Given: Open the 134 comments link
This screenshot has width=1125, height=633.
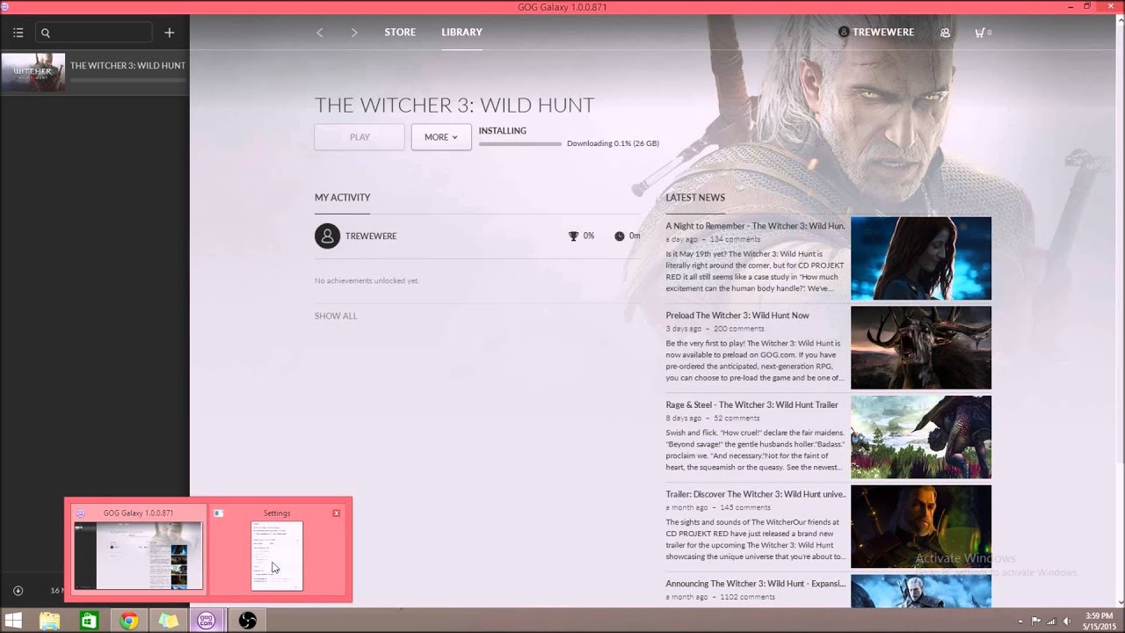Looking at the screenshot, I should pos(735,239).
